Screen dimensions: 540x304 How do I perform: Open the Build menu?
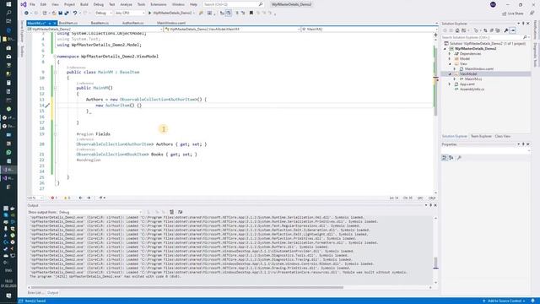pos(84,4)
